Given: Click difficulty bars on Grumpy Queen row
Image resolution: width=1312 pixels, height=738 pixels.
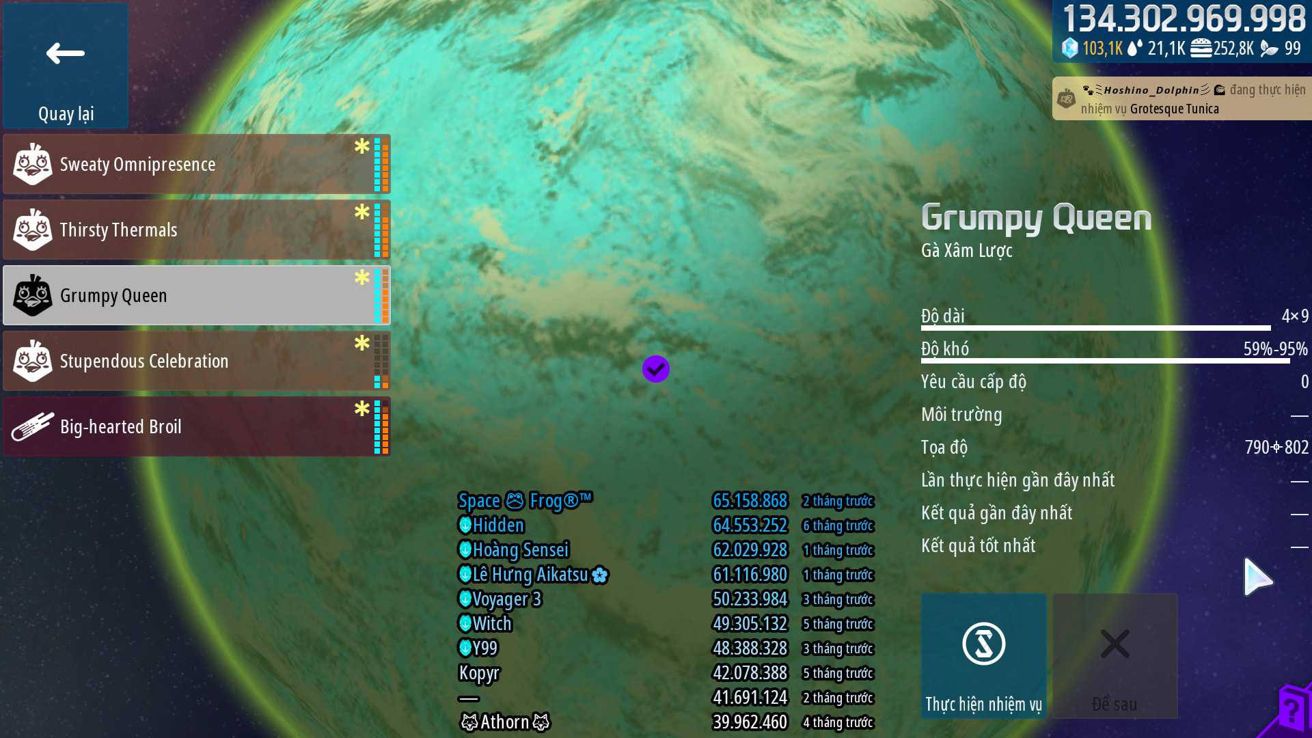Looking at the screenshot, I should 381,295.
